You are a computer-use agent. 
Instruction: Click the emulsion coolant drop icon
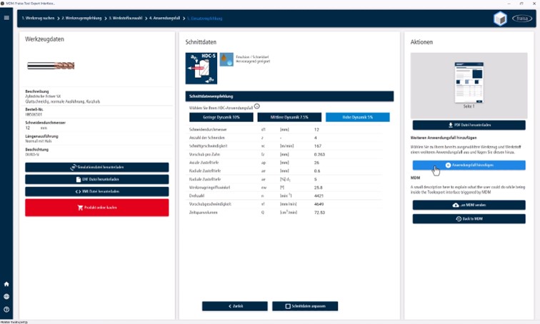point(226,59)
